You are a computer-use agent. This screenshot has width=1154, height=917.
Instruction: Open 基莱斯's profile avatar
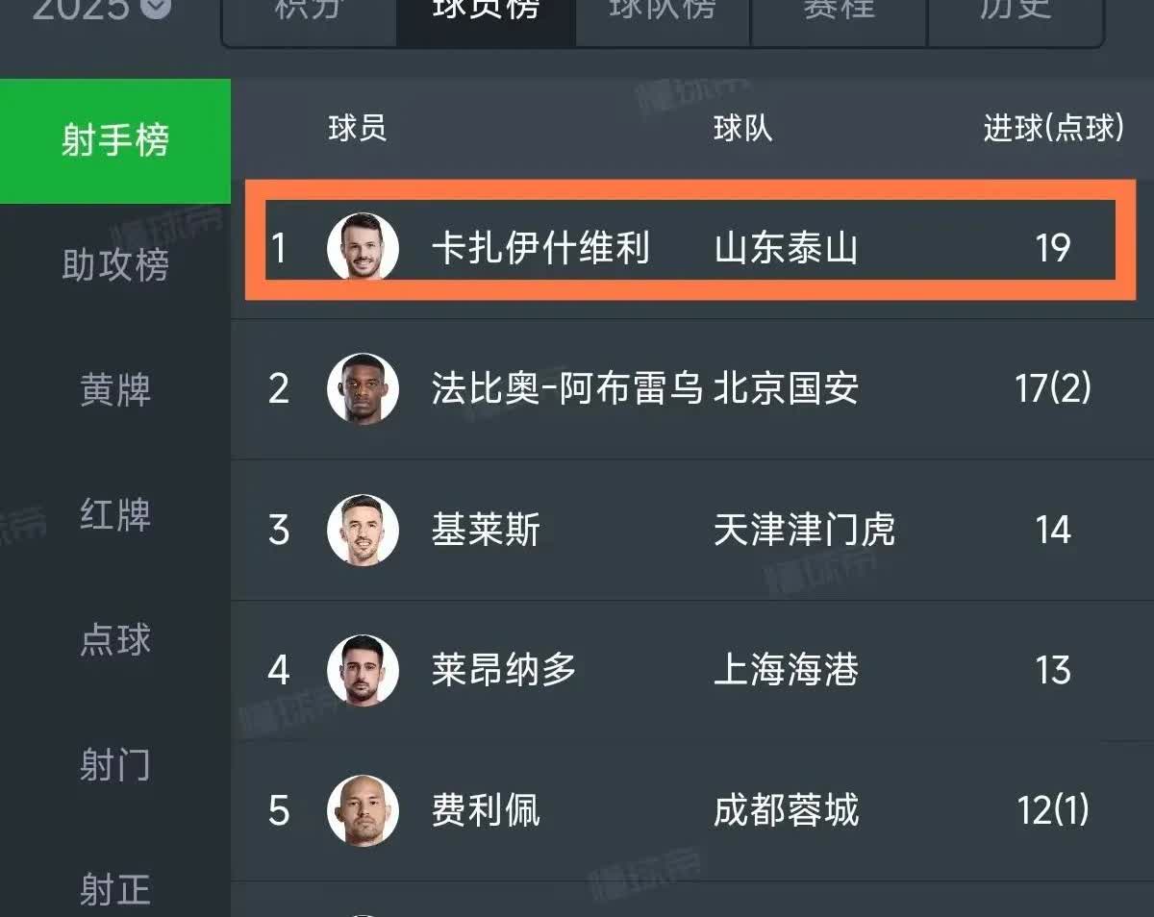pos(363,530)
